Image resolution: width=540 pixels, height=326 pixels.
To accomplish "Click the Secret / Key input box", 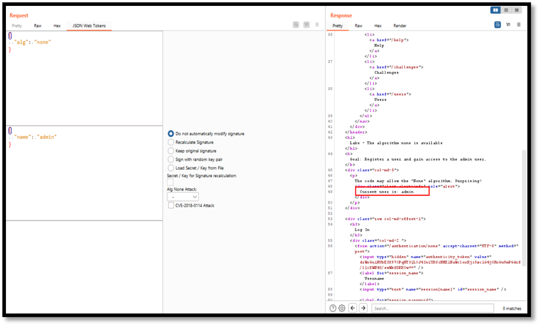I will click(170, 182).
